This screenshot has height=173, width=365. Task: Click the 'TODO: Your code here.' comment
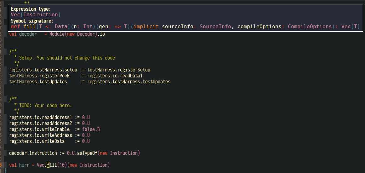pyautogui.click(x=45, y=105)
